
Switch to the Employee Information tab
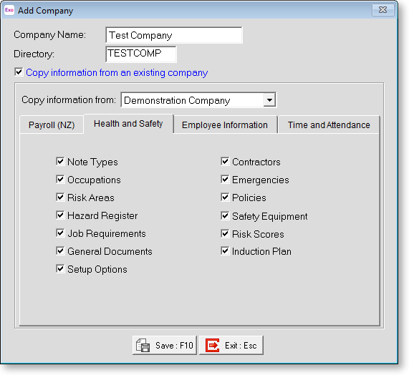tap(225, 125)
